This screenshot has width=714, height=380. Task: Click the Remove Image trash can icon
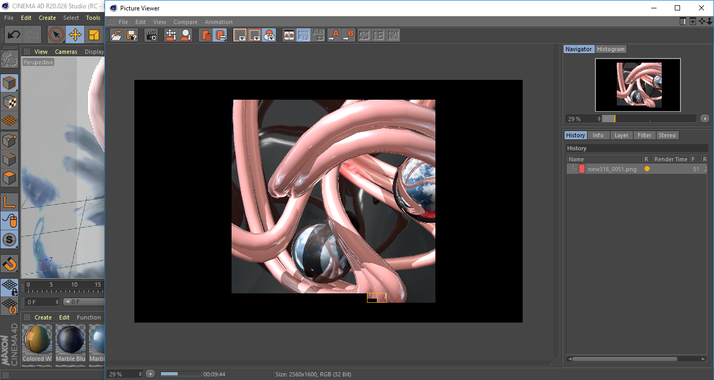coord(206,35)
